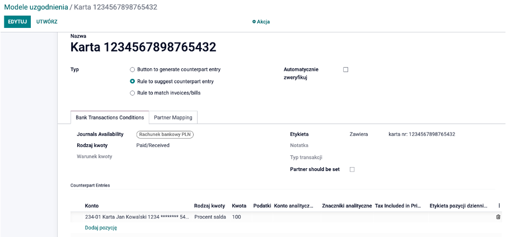
Task: Select Rule to match invoices/bills option
Action: coord(132,93)
